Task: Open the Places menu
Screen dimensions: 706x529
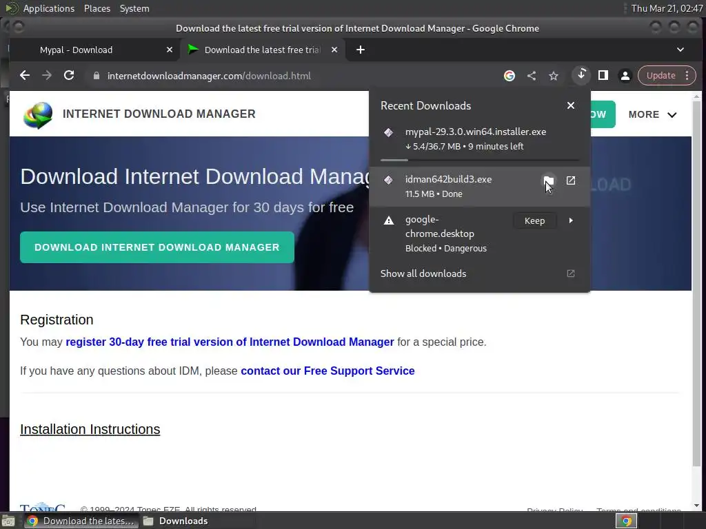Action: tap(97, 8)
